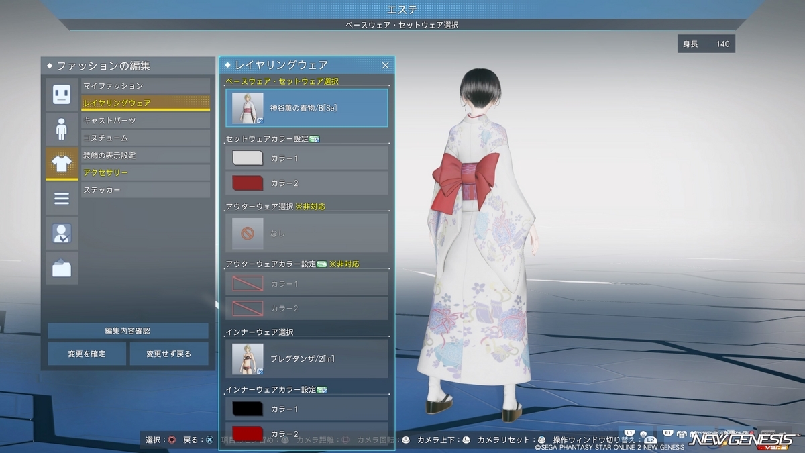
Task: Click the なし prohibited icon for outerwear
Action: coord(248,233)
